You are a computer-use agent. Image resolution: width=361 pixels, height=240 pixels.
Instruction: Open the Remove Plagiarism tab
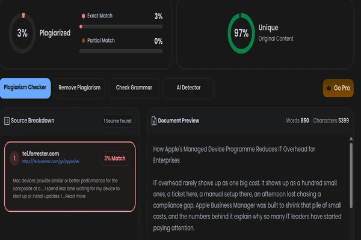click(79, 88)
